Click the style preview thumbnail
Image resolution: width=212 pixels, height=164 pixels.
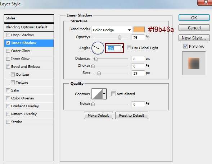pos(194,63)
